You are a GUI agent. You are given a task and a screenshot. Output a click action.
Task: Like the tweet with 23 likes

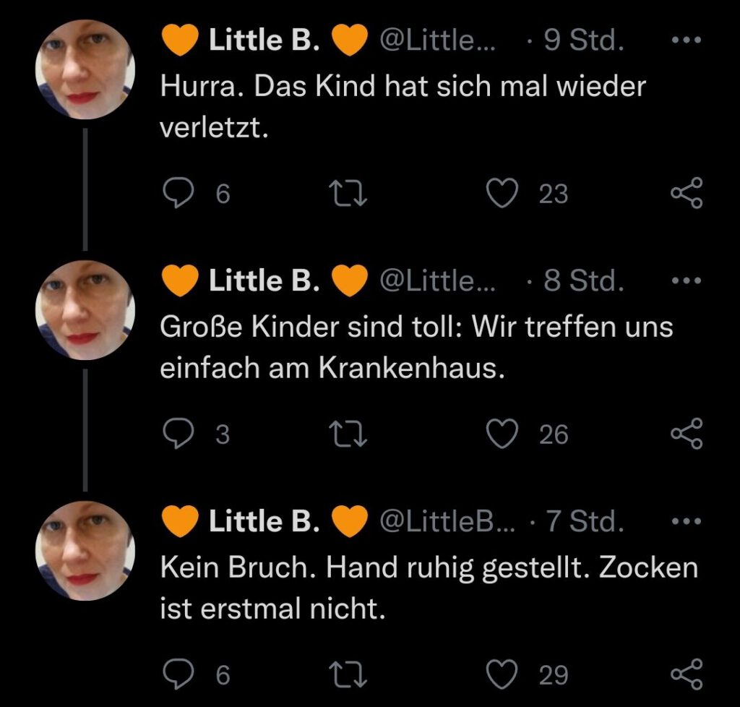tap(502, 193)
